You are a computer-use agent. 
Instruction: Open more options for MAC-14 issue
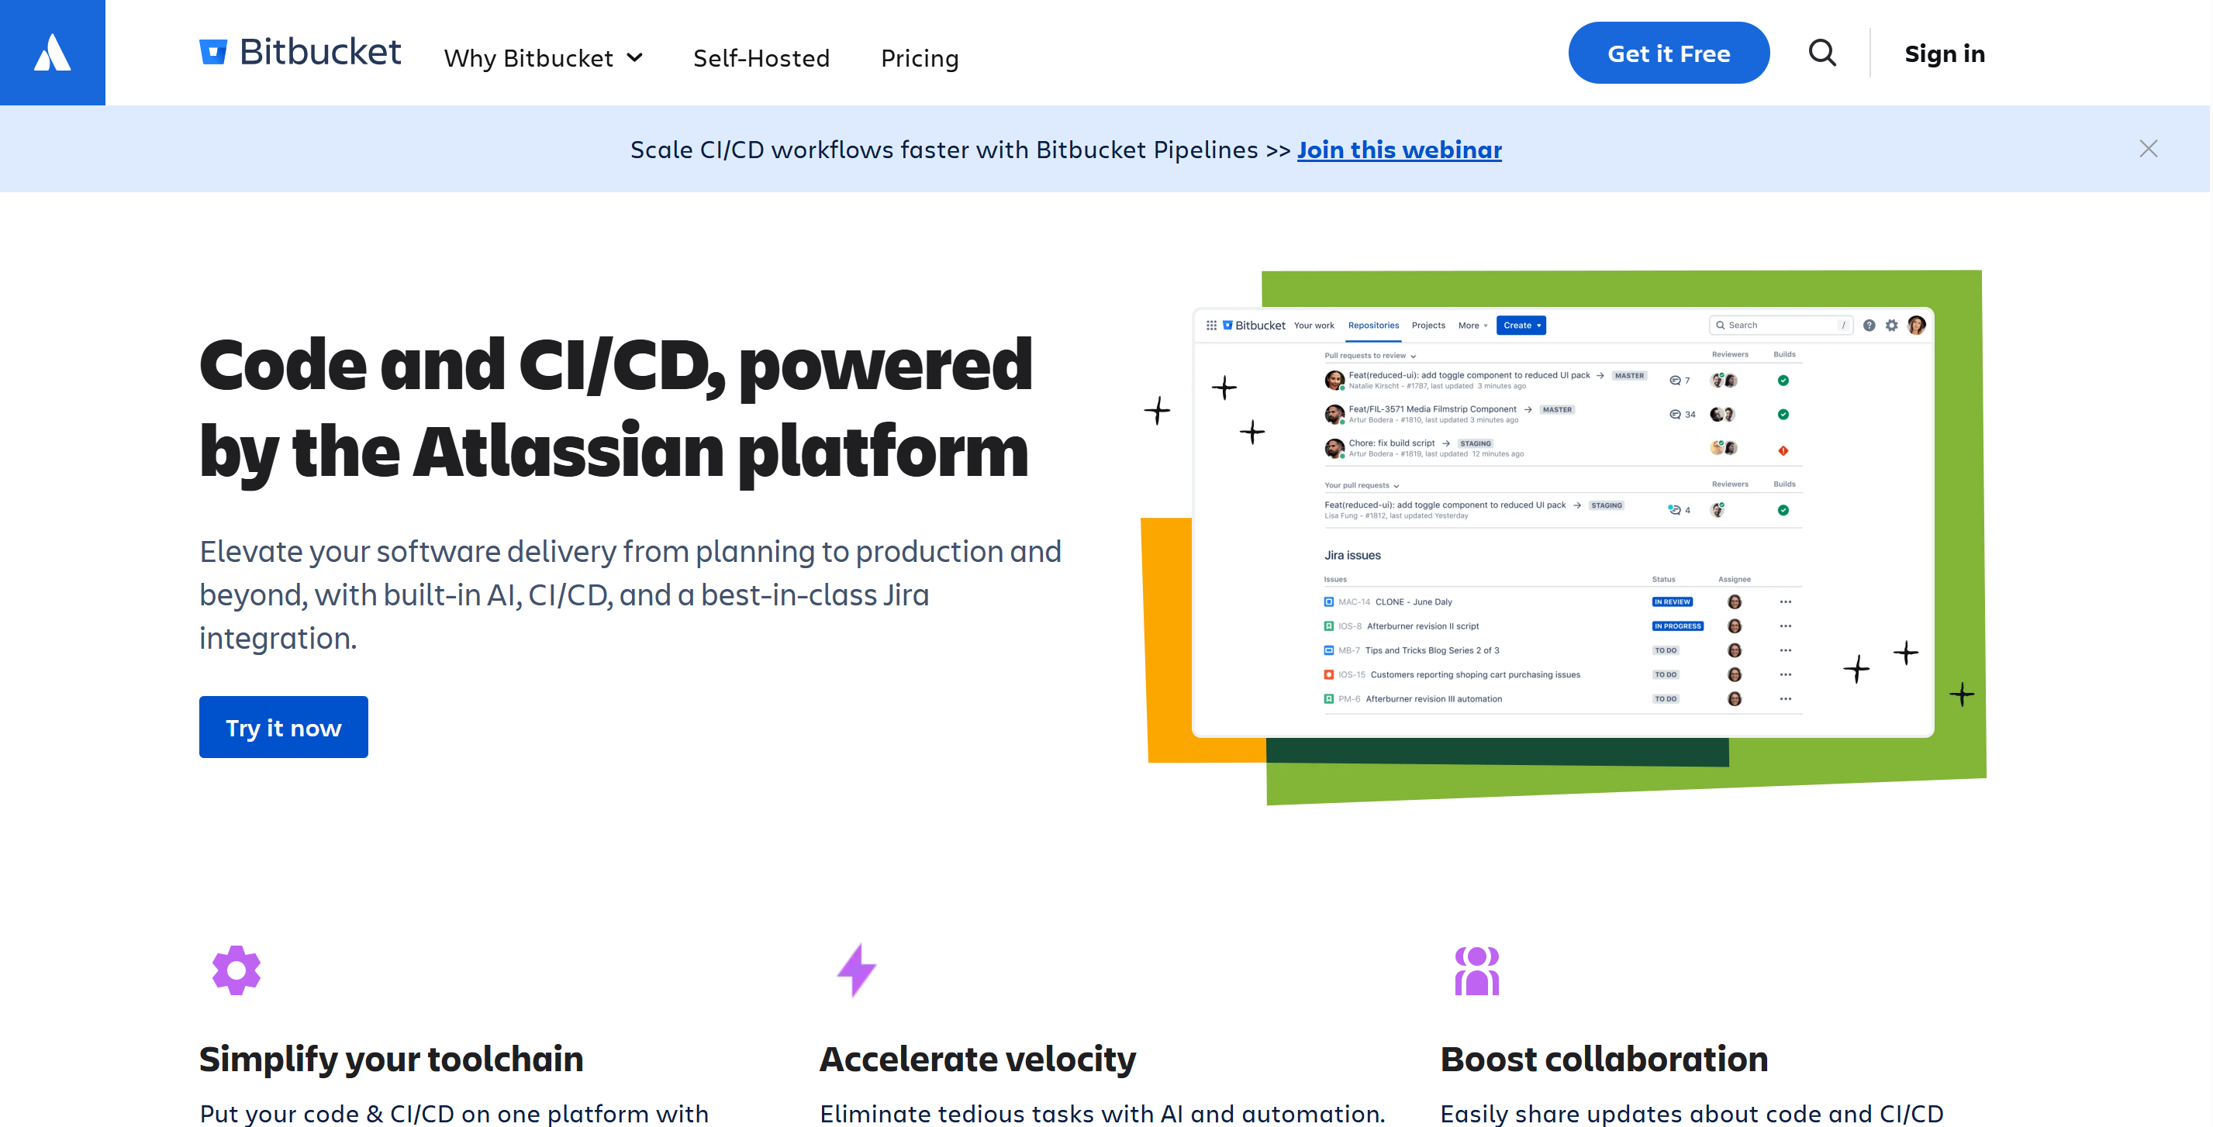coord(1786,602)
